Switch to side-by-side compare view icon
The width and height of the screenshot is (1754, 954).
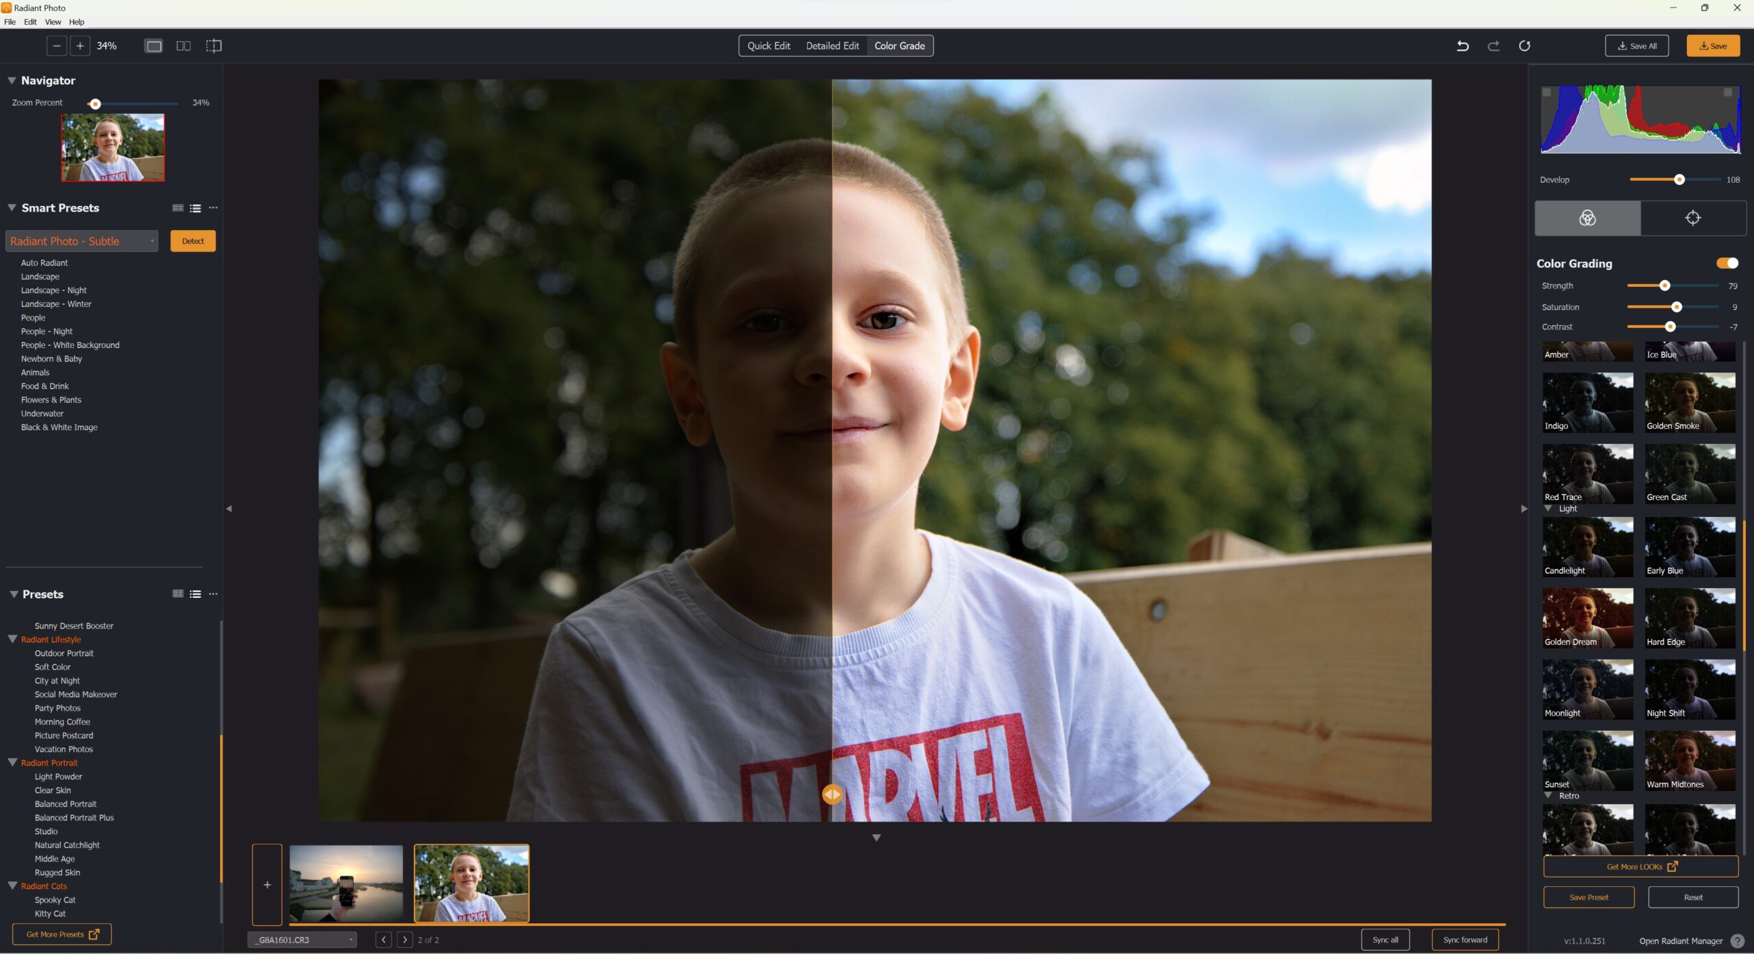tap(184, 46)
